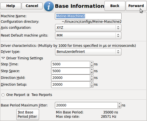This screenshot has height=121, width=147.
Task: Select the One Parport radio button
Action: tap(3, 95)
